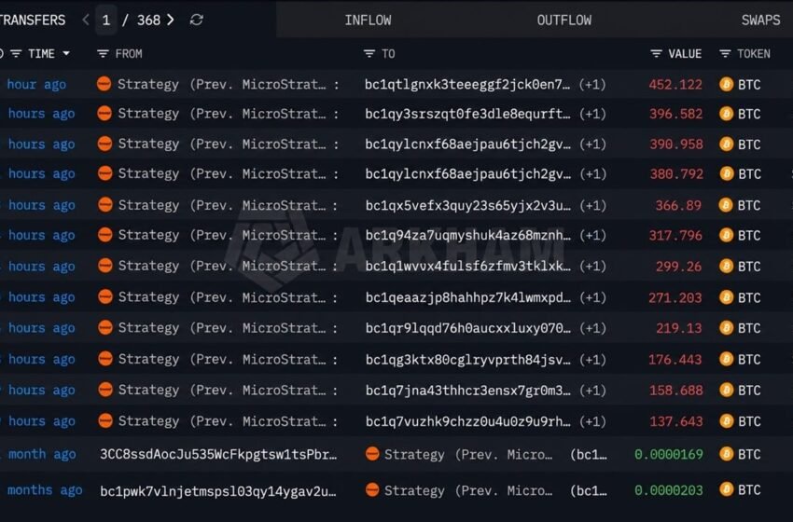Screen dimensions: 793x522
Task: Open address bc1qr9lqqd76h0aucxxluxy070…
Action: pyautogui.click(x=467, y=328)
